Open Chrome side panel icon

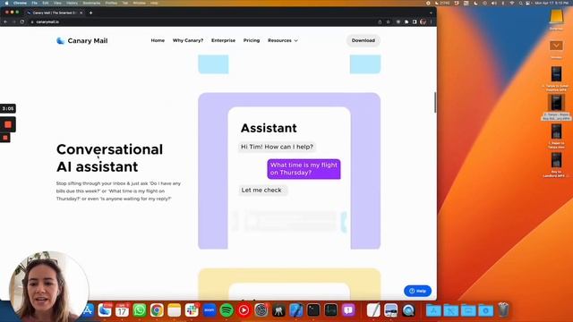coord(415,21)
